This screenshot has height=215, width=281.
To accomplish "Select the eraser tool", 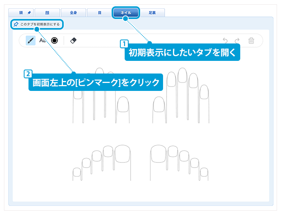I will [x=73, y=40].
